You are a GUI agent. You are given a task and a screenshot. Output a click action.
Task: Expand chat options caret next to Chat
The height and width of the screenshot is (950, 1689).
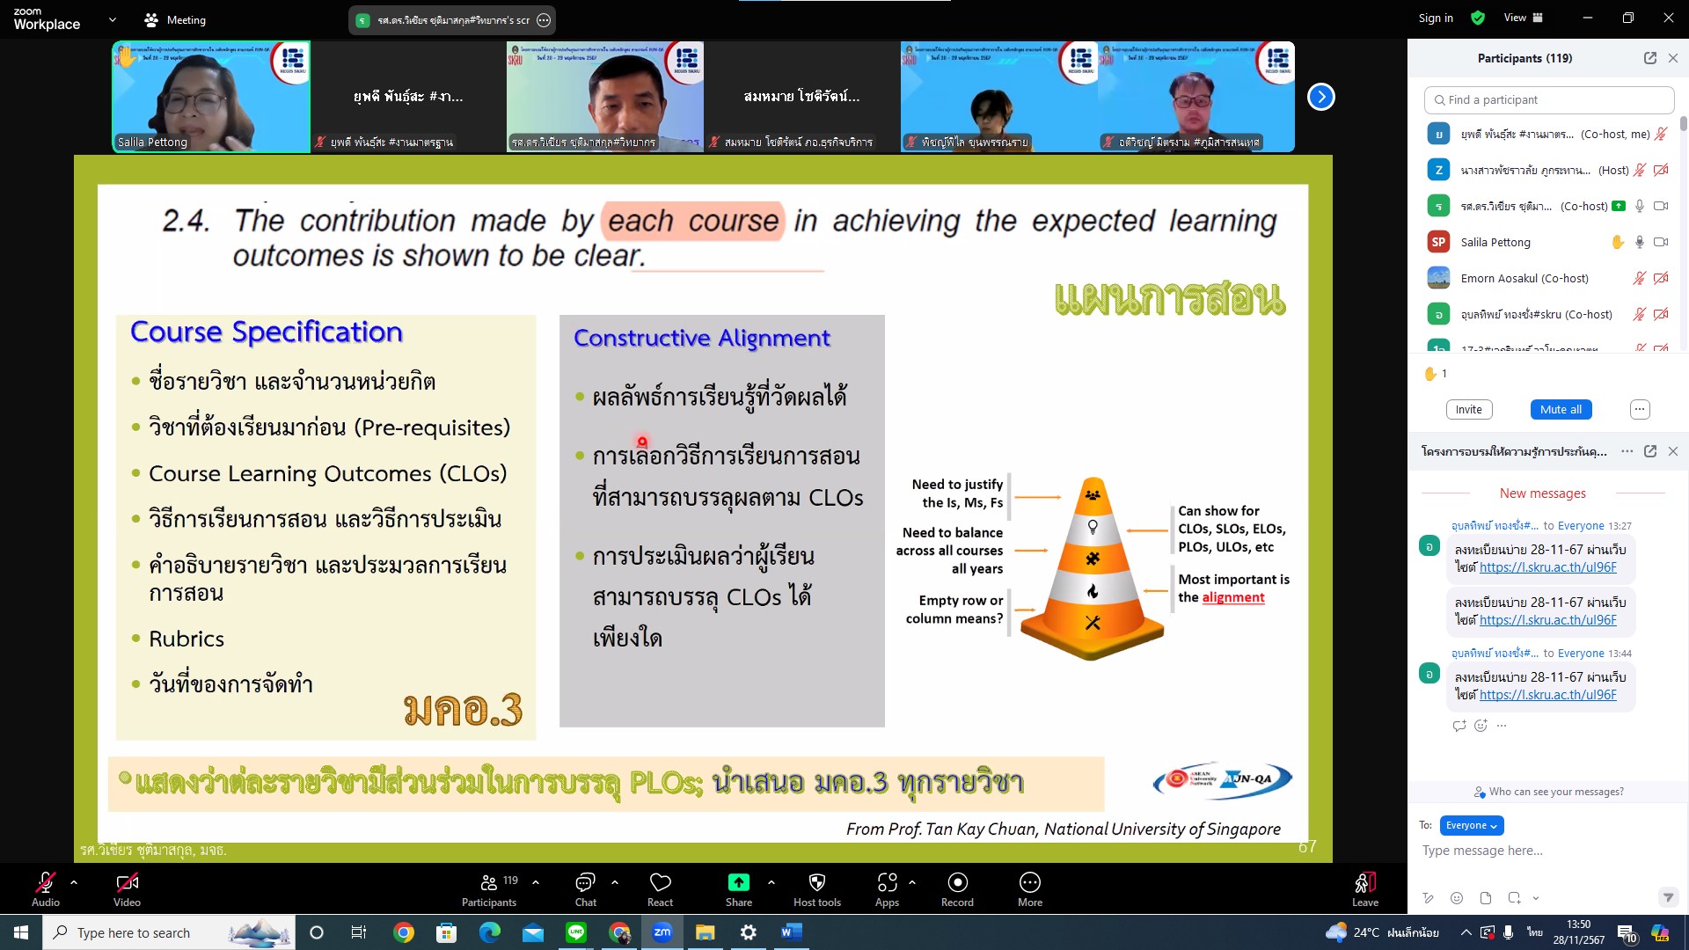615,881
